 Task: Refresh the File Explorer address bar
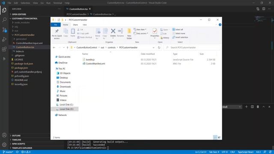(x=159, y=47)
